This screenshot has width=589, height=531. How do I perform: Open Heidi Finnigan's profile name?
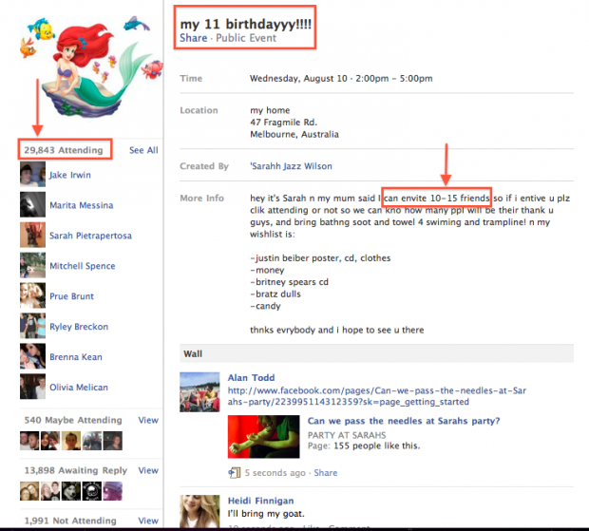point(260,501)
